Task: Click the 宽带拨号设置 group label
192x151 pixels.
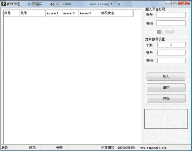Action: pyautogui.click(x=155, y=39)
